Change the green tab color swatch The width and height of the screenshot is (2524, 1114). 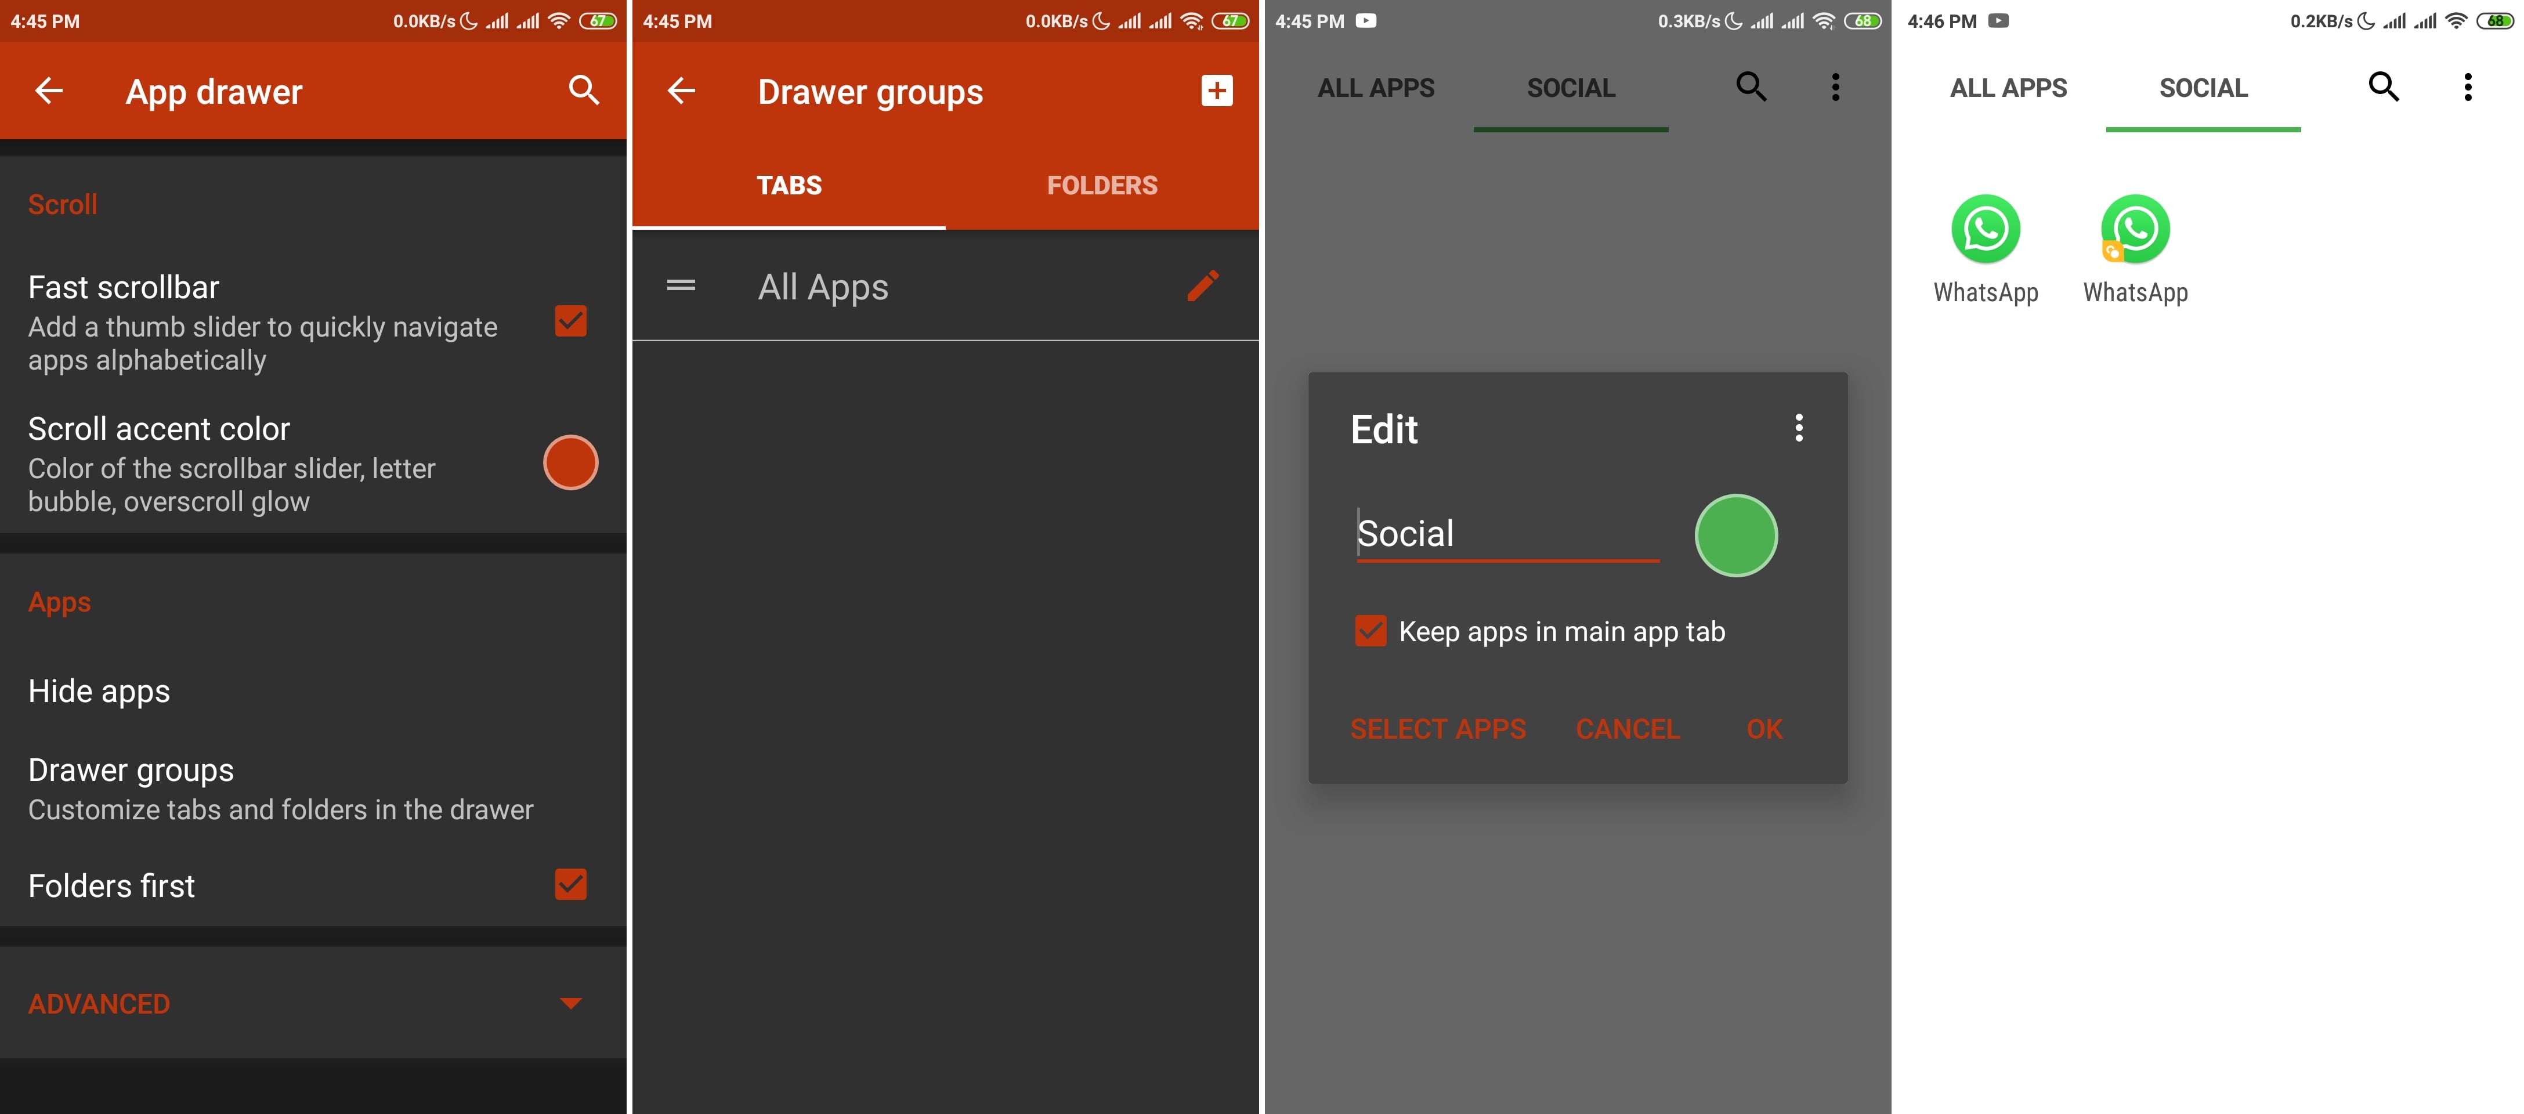coord(1735,535)
